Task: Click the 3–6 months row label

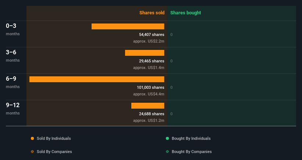Action: click(x=13, y=56)
